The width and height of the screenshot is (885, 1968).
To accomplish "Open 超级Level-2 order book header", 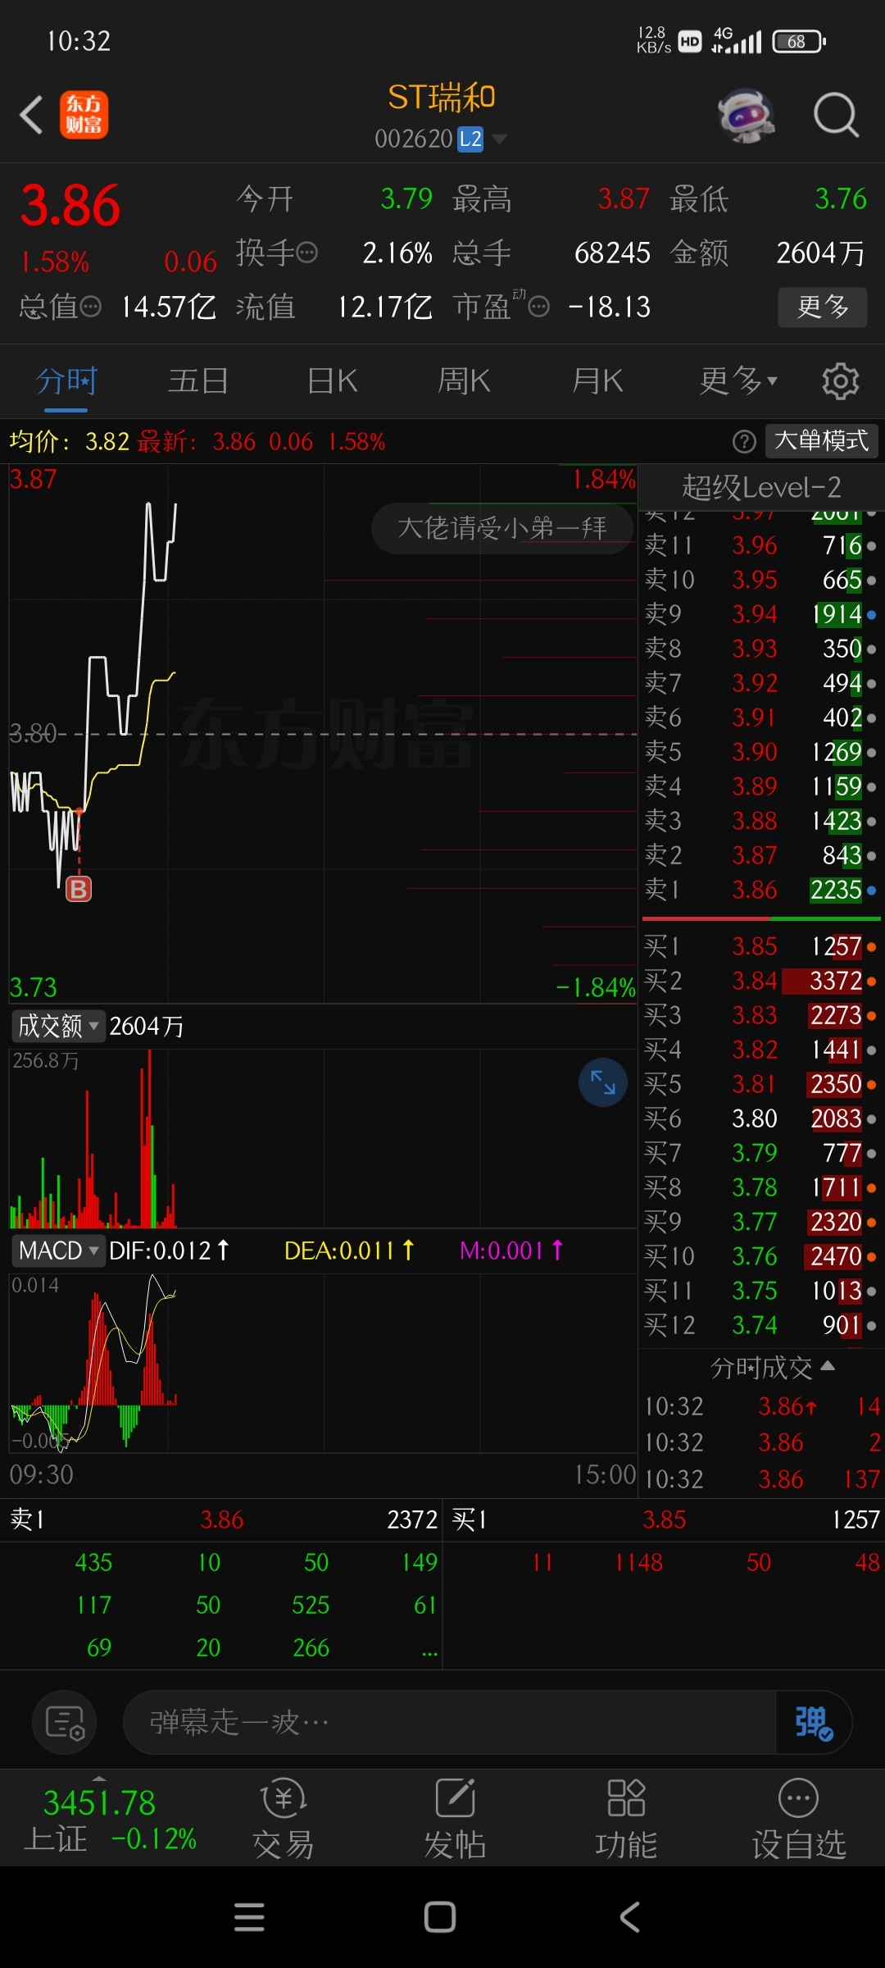I will tap(761, 487).
